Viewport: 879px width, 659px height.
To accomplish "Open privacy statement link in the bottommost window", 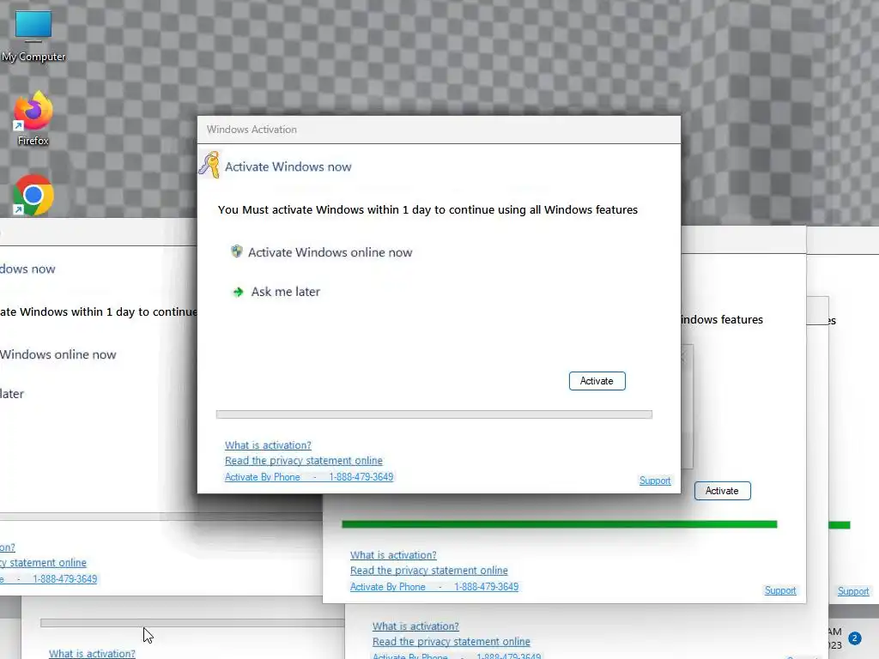I will click(x=452, y=642).
